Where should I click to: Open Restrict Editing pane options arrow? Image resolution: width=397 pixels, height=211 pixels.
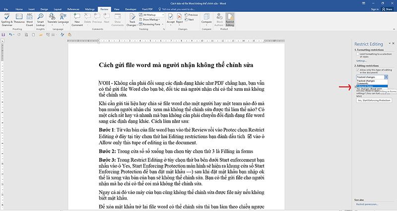(390, 43)
